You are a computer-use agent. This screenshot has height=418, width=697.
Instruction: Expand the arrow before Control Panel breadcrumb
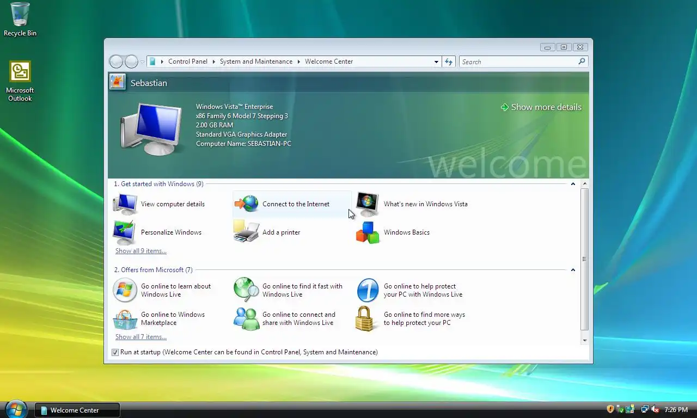162,62
